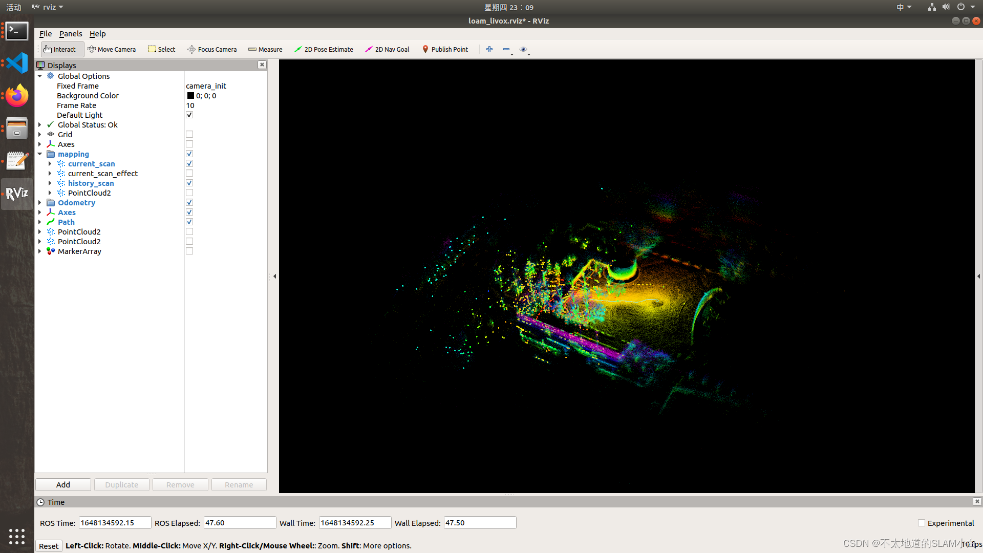
Task: Click the black Background Color swatch
Action: 190,96
